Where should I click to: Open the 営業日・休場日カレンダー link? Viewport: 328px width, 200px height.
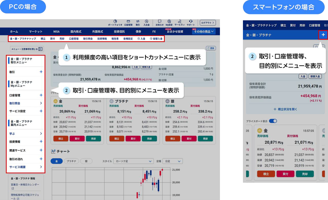click(x=25, y=184)
